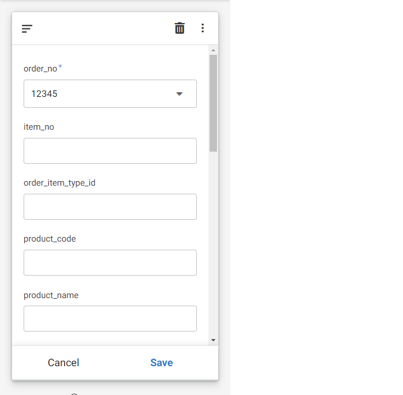The image size is (403, 395).
Task: Click the order_no field label
Action: (x=40, y=69)
